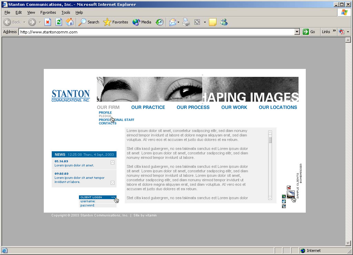
Task: Click the Stop toolbar icon
Action: click(x=48, y=22)
